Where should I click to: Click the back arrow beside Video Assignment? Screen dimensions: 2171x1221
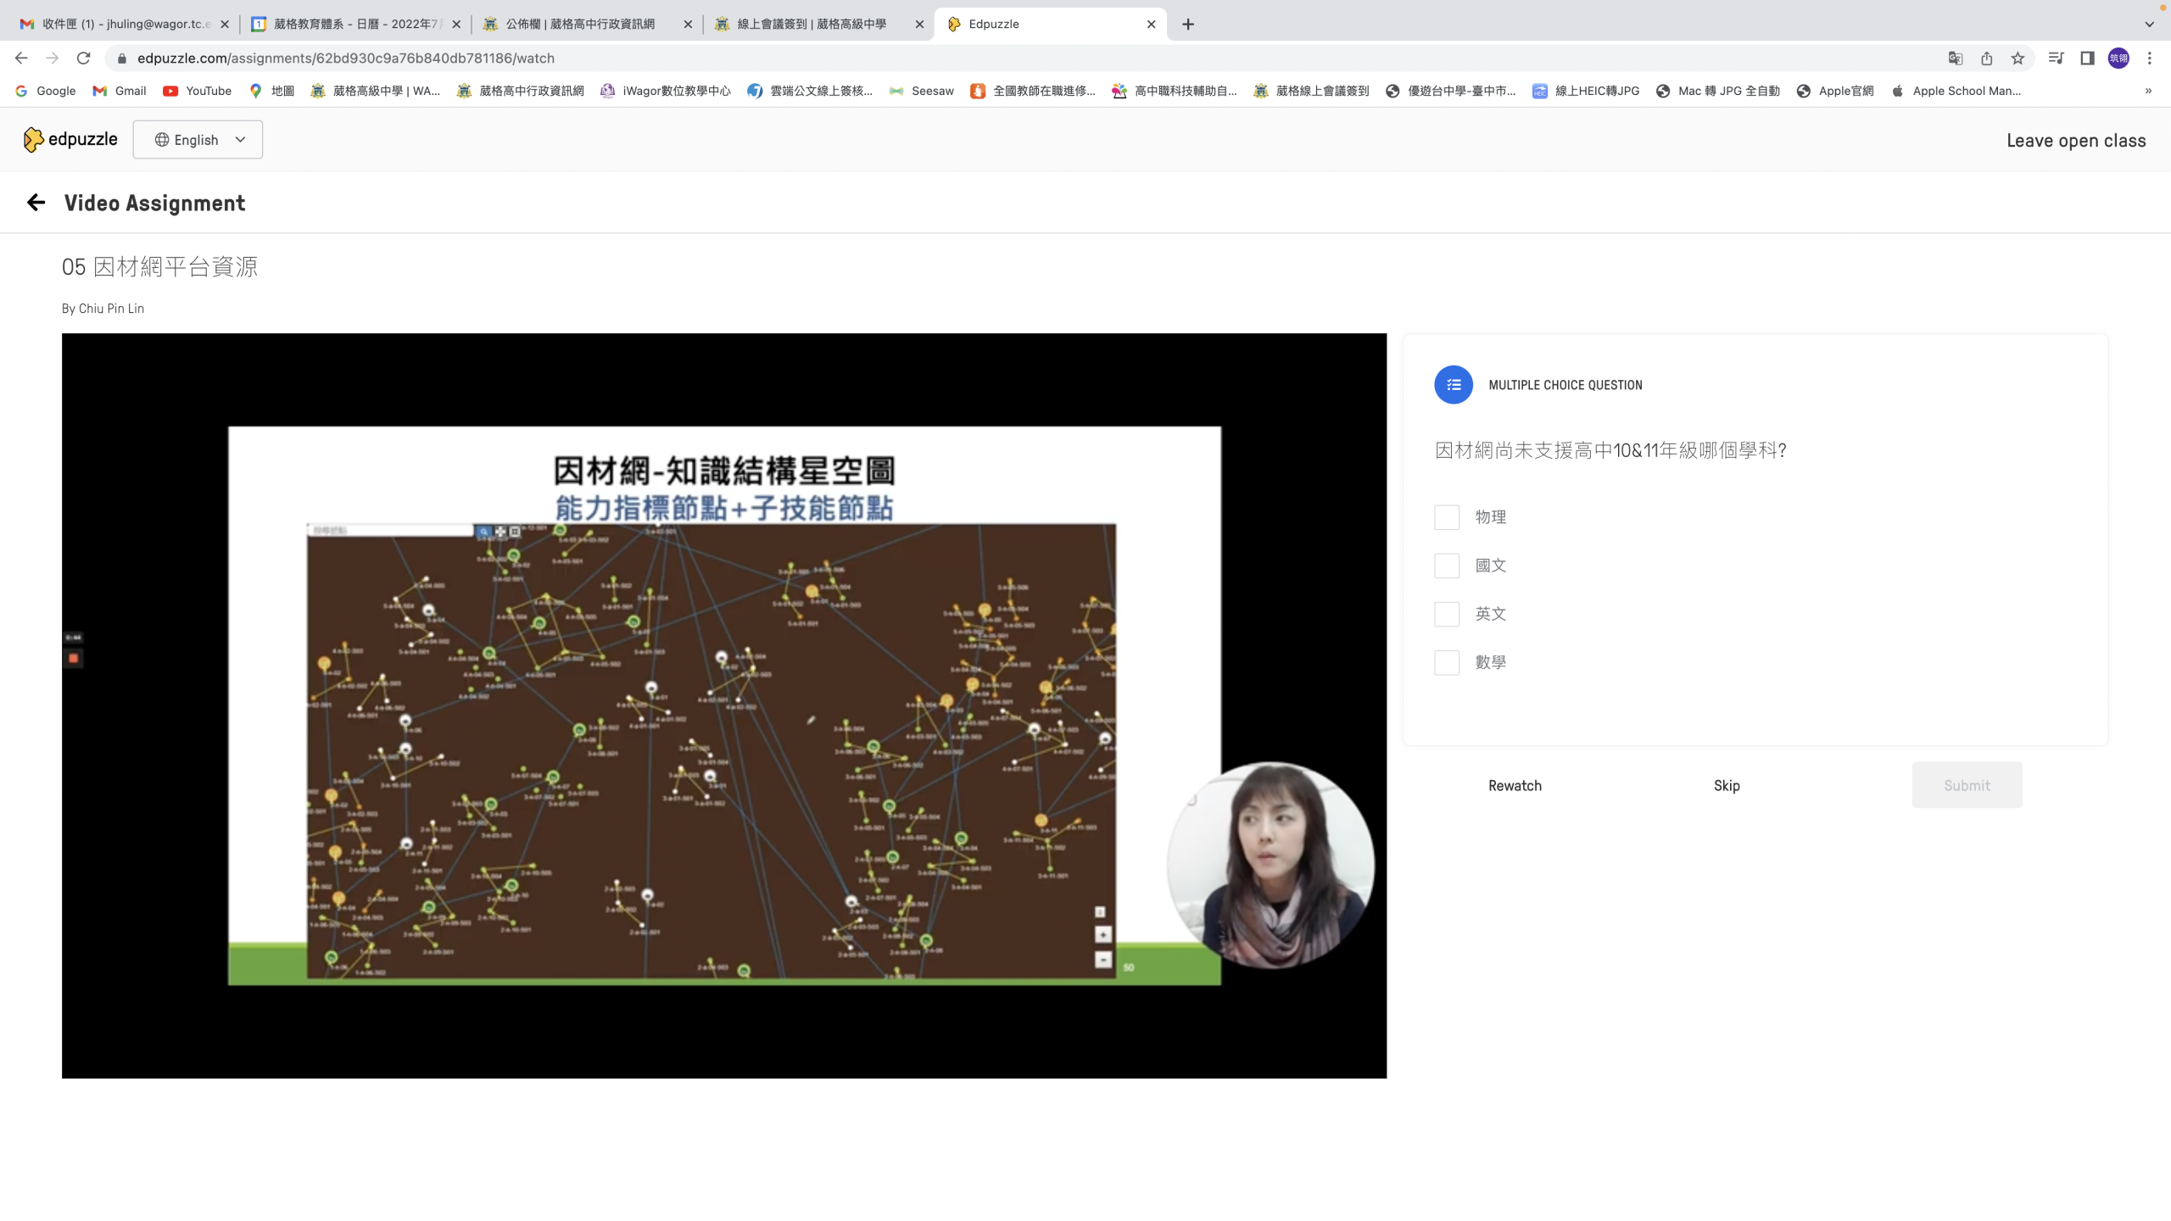pyautogui.click(x=36, y=203)
